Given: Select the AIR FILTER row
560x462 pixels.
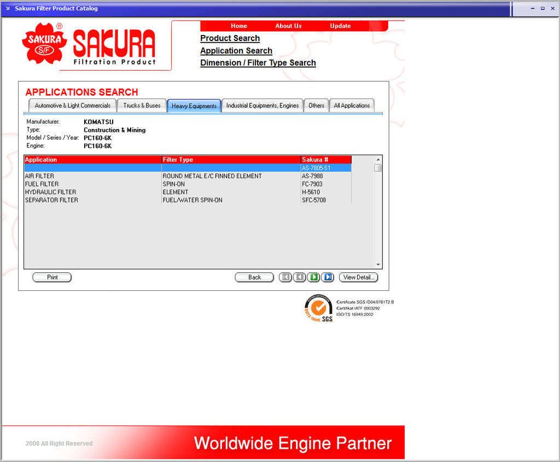Looking at the screenshot, I should [188, 176].
